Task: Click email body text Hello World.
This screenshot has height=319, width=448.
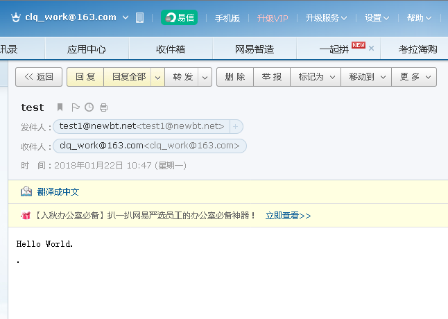Action: coord(45,243)
